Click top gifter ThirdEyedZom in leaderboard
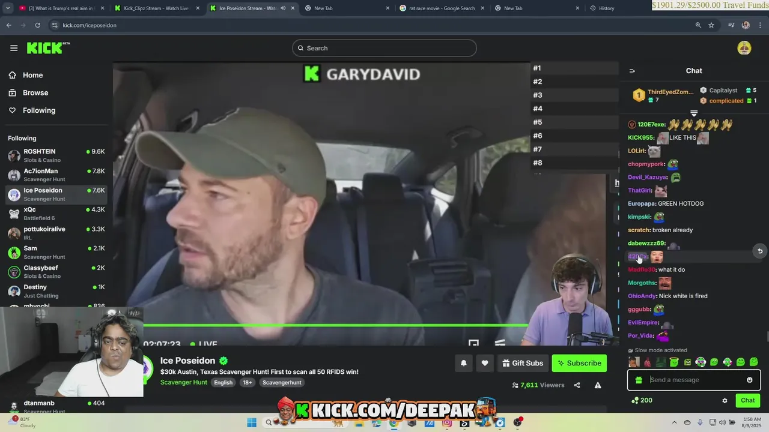The width and height of the screenshot is (769, 432). pyautogui.click(x=663, y=95)
